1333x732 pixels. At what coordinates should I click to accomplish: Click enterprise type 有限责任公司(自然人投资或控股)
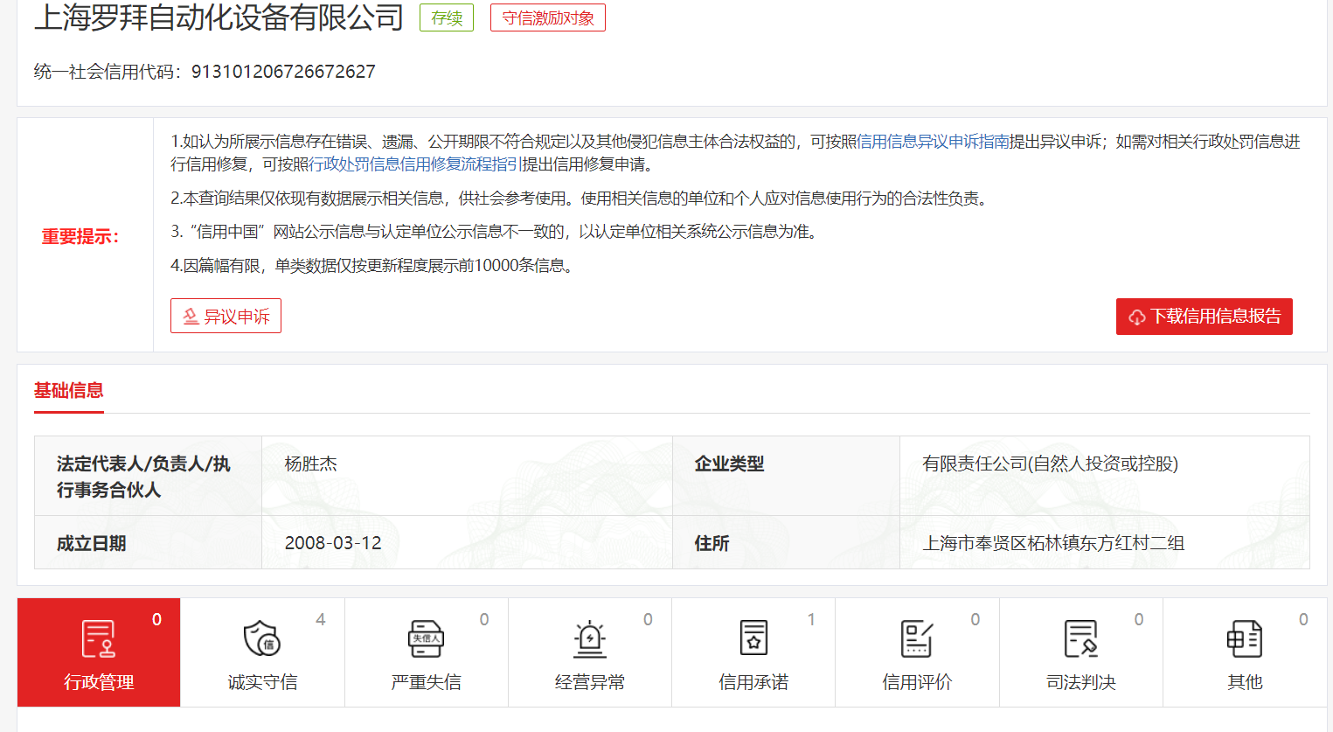(1050, 464)
